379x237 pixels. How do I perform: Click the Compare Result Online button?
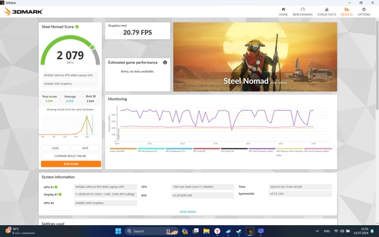pos(70,156)
